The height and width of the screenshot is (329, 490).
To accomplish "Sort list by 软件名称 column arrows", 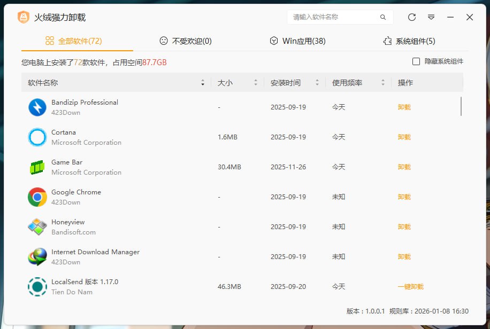I will pyautogui.click(x=203, y=83).
